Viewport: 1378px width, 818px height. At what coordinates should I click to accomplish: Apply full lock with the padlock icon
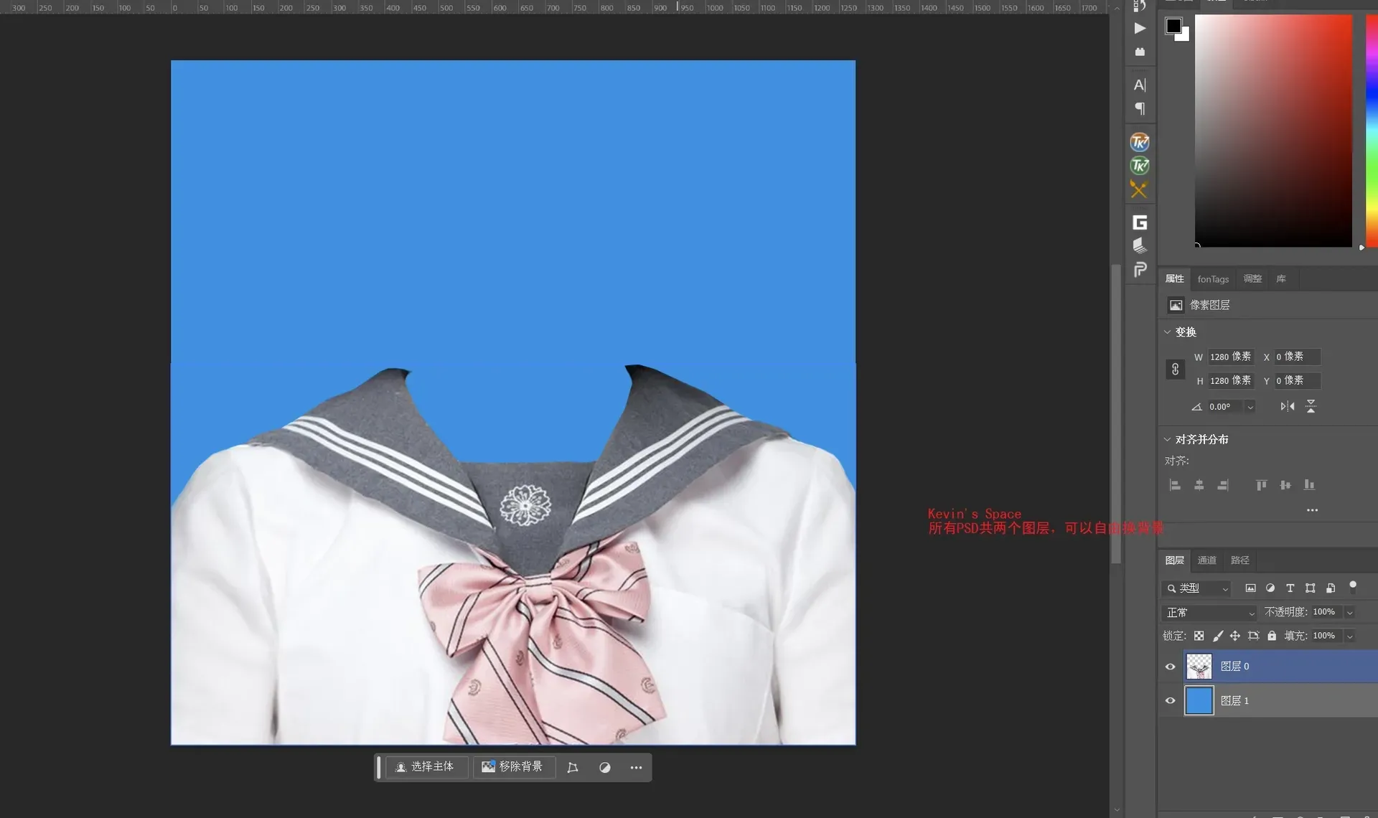click(x=1271, y=636)
